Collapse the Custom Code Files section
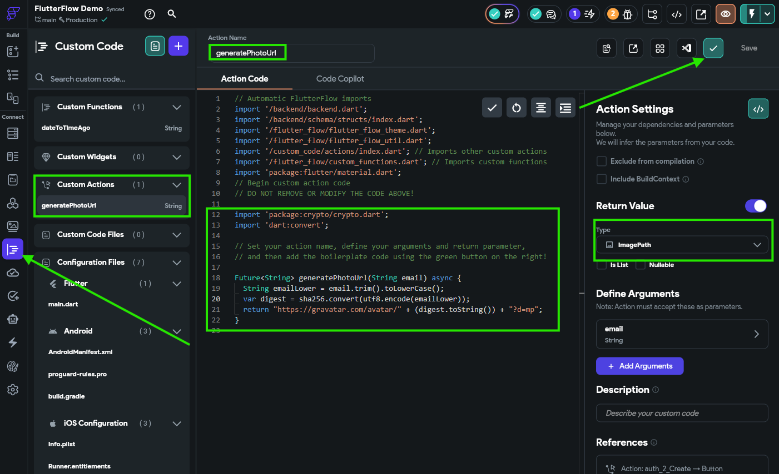779x474 pixels. tap(177, 235)
